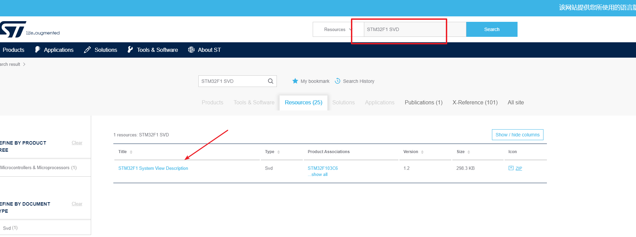The height and width of the screenshot is (237, 636).
Task: Clear the refine by product tree filter
Action: click(x=77, y=143)
